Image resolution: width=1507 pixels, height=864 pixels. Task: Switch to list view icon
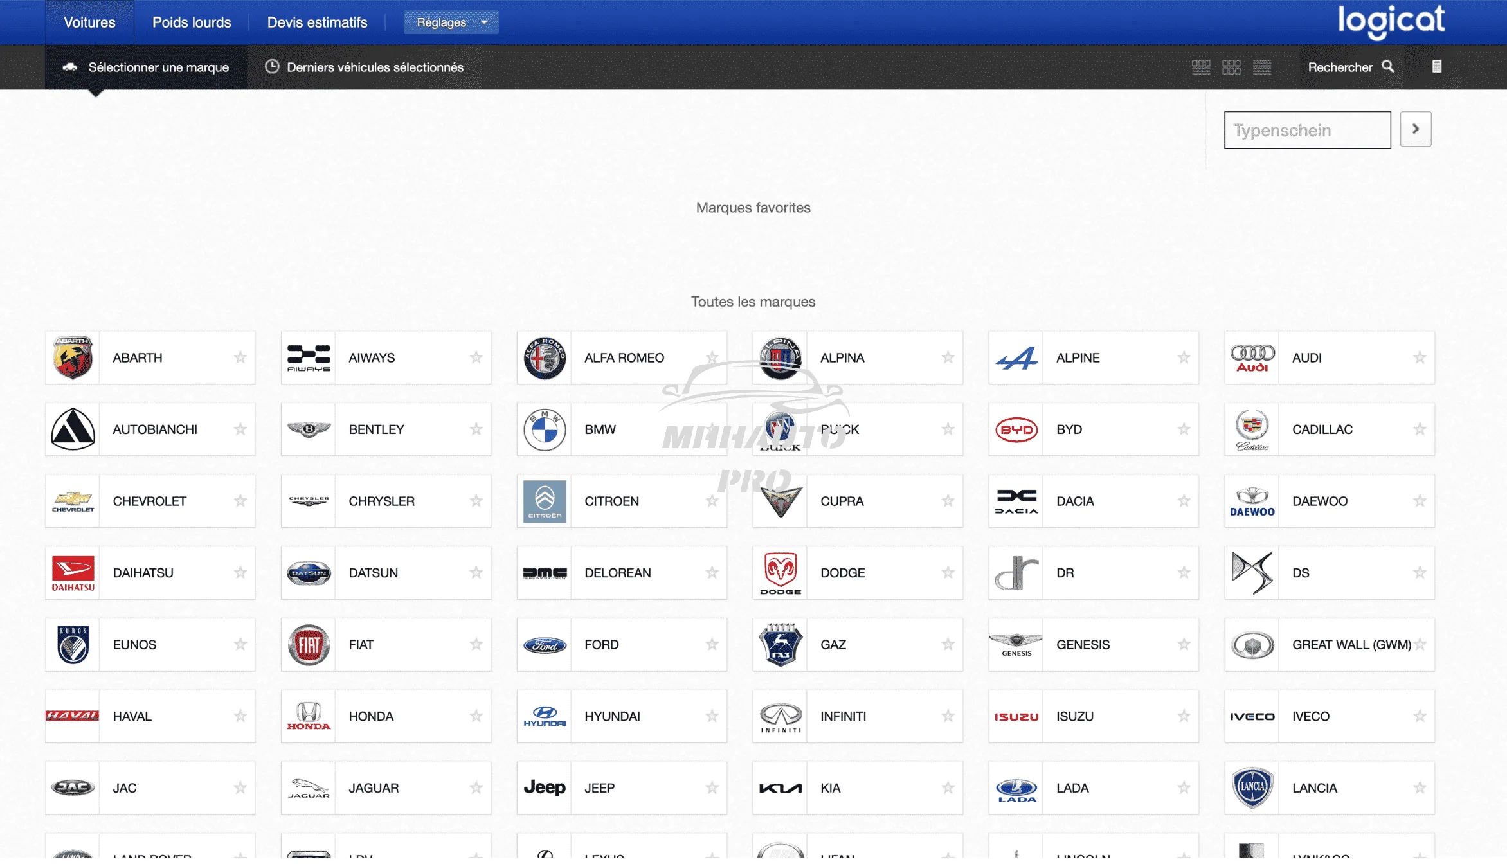click(1261, 67)
